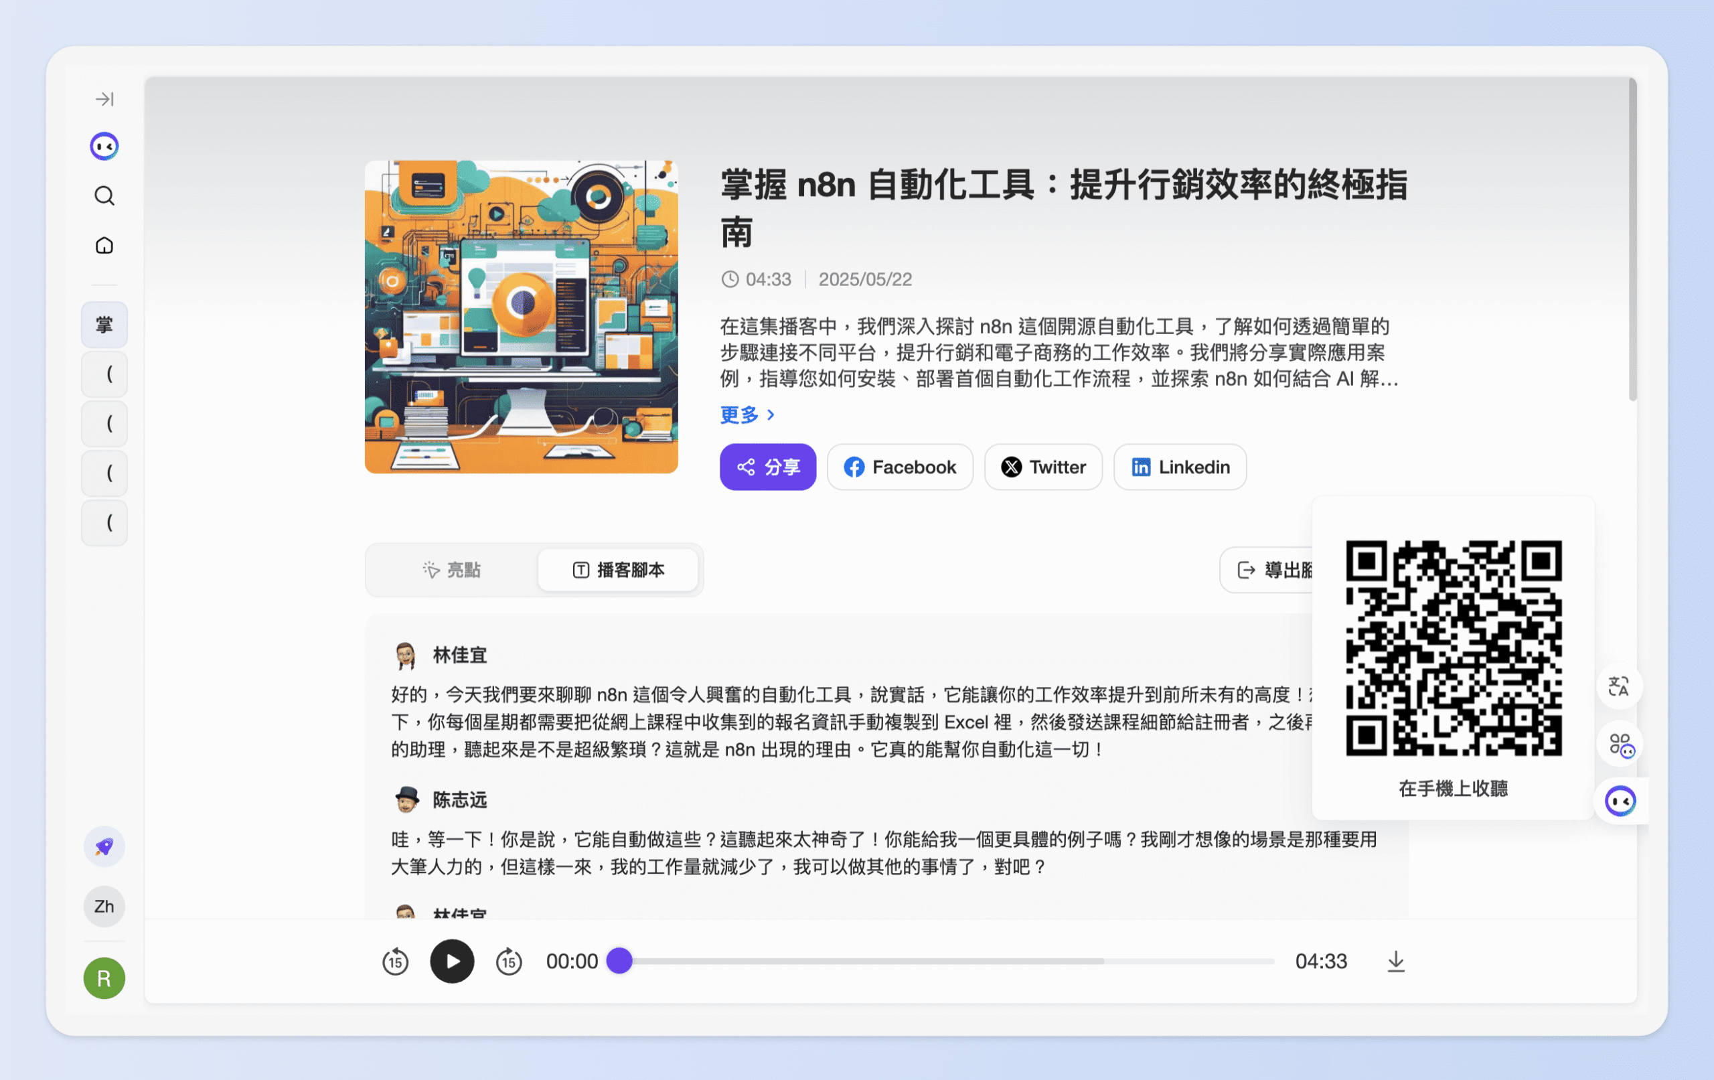Click the 00:00 elapsed time
The image size is (1714, 1080).
(572, 961)
